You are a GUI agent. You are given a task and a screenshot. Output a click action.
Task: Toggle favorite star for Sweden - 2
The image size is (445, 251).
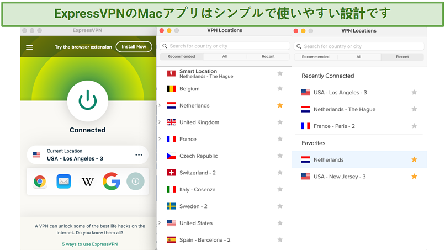coord(280,206)
